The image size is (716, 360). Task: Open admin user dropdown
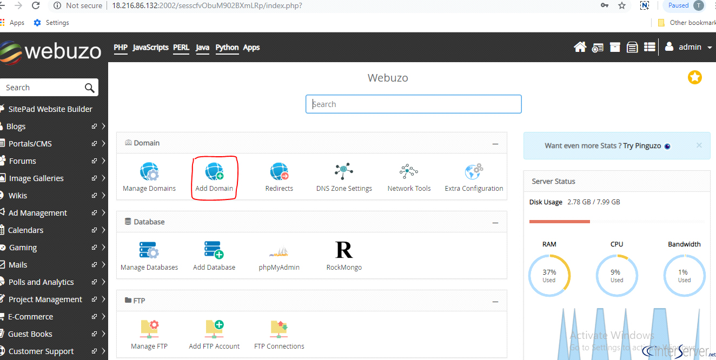click(689, 47)
